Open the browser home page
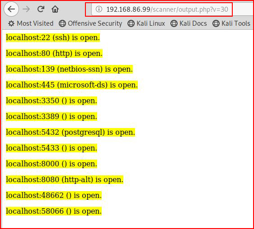The width and height of the screenshot is (254, 229). (55, 9)
